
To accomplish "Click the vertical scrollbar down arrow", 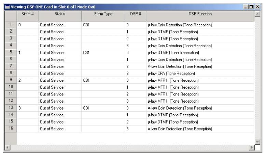I will coord(257,142).
